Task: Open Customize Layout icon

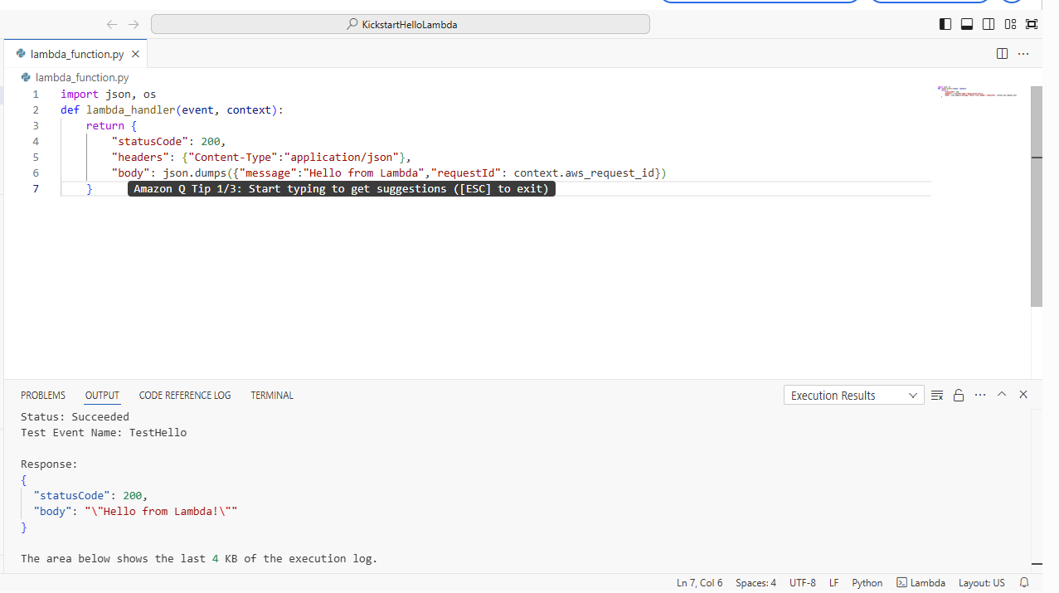Action: (1010, 24)
